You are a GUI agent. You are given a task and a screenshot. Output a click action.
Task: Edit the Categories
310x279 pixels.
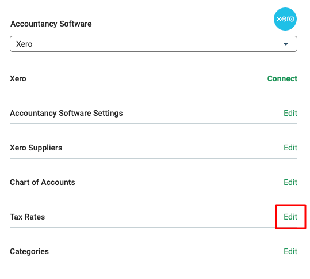[x=290, y=251]
